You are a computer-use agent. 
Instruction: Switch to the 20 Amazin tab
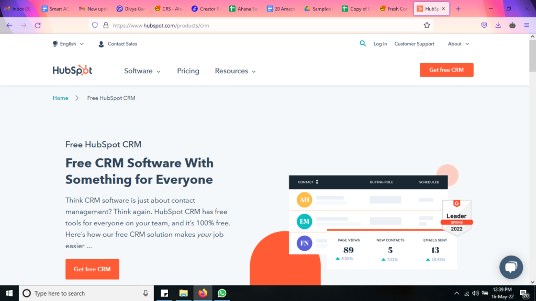click(x=281, y=9)
